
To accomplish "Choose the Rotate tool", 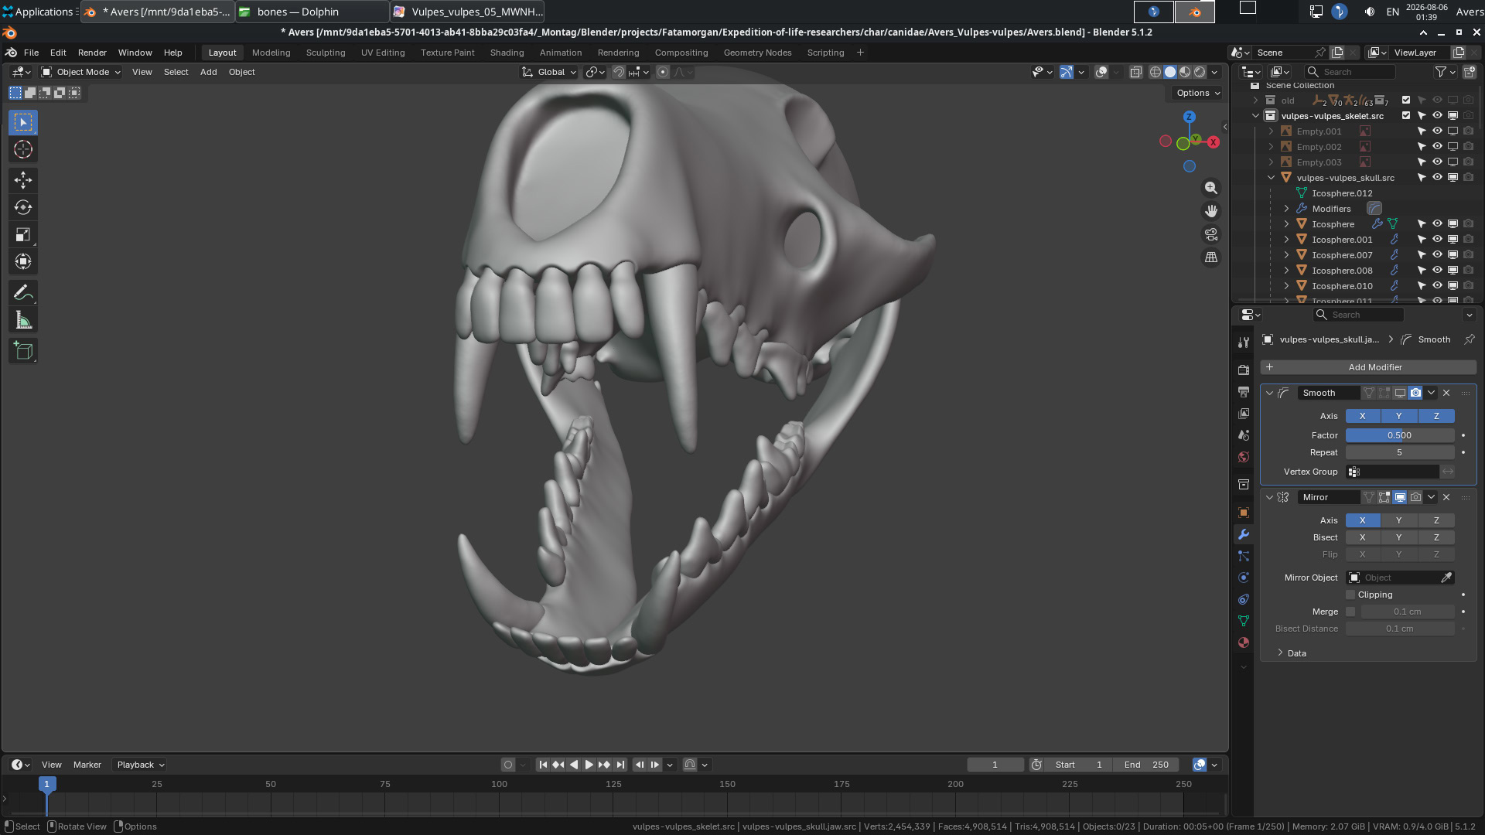I will point(23,207).
